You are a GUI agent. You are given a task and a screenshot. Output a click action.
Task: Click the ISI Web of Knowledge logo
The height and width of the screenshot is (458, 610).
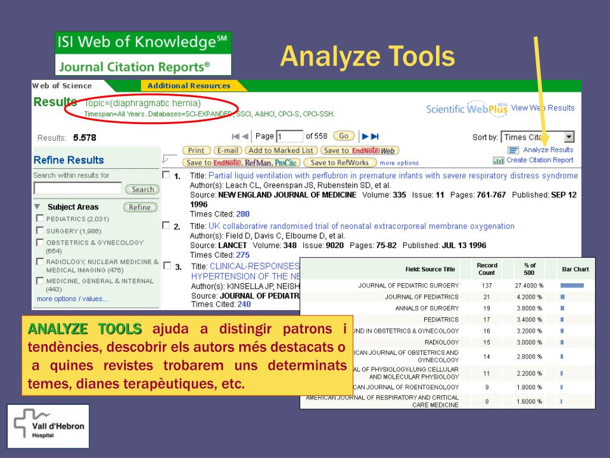143,53
